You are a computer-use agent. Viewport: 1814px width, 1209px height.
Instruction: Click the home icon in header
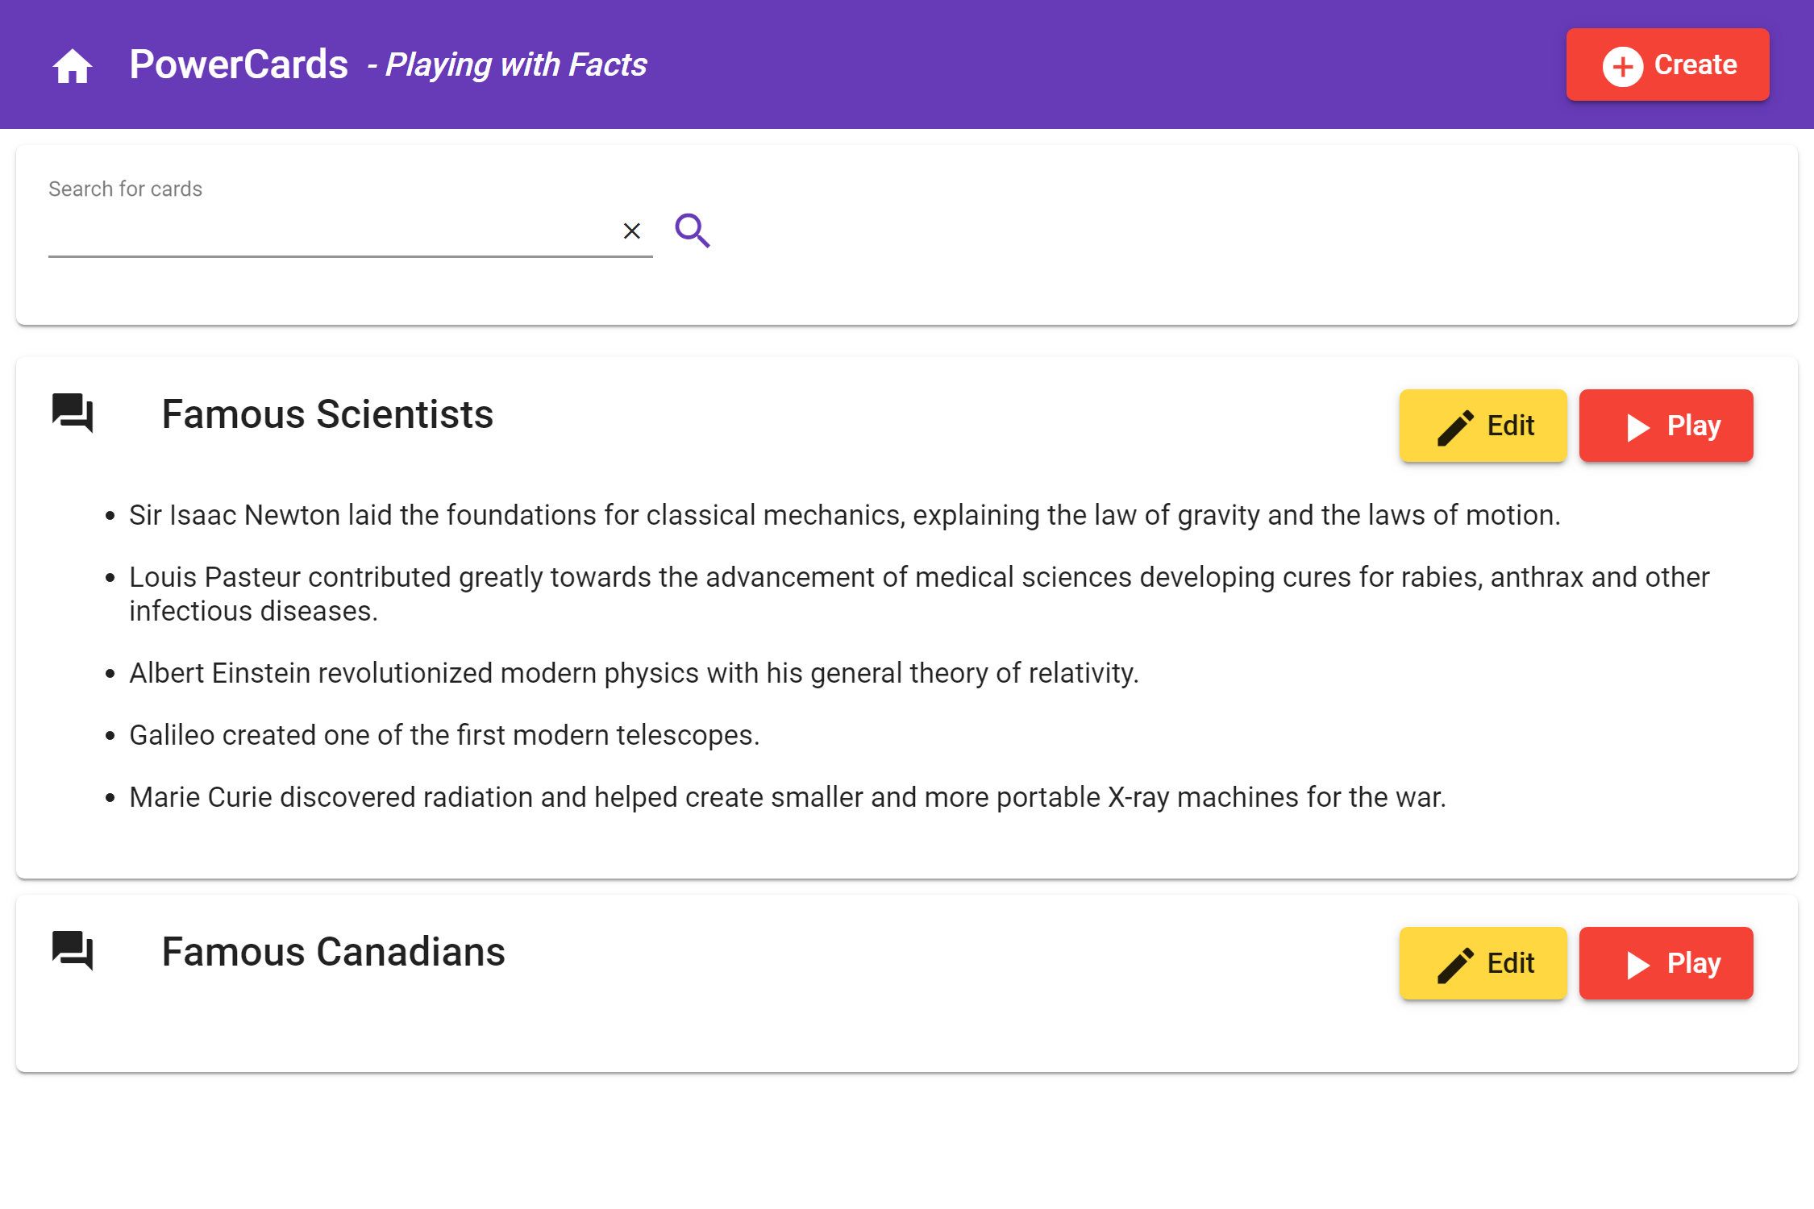pos(73,65)
